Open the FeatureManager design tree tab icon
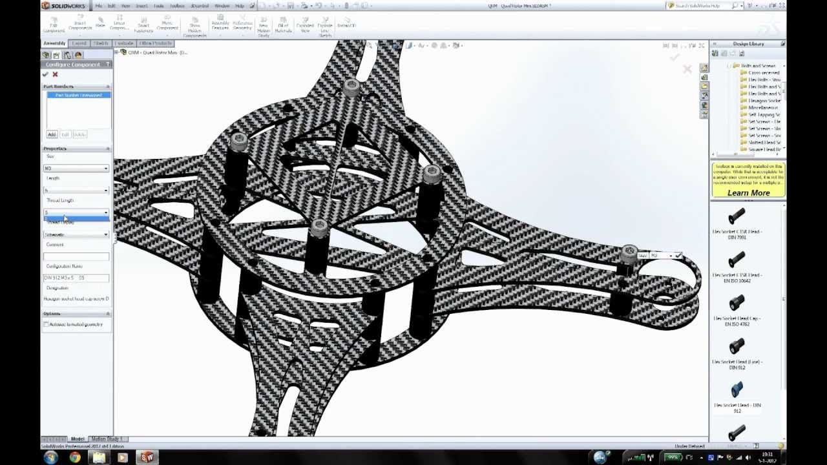This screenshot has height=465, width=827. tap(47, 56)
